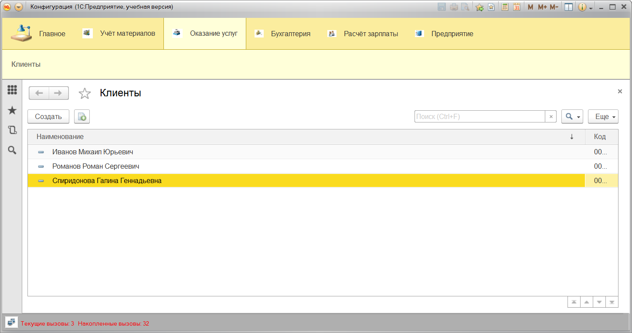Click the round info help icon
Viewport: 632px width, 333px height.
pyautogui.click(x=582, y=7)
